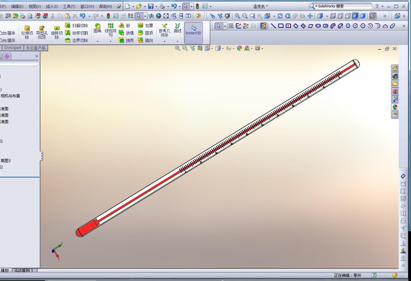
Task: Expand the Fillet 圆角 dropdown arrow
Action: coord(97,41)
